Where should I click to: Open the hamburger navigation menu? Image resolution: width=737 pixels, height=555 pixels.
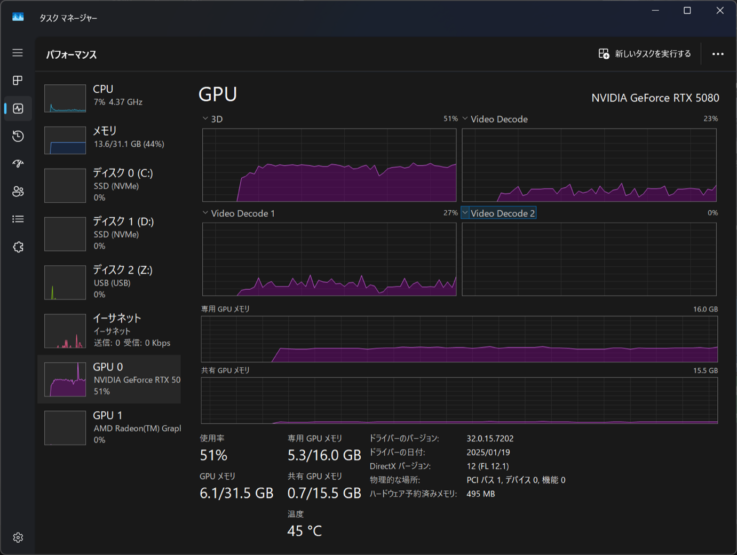click(x=18, y=53)
